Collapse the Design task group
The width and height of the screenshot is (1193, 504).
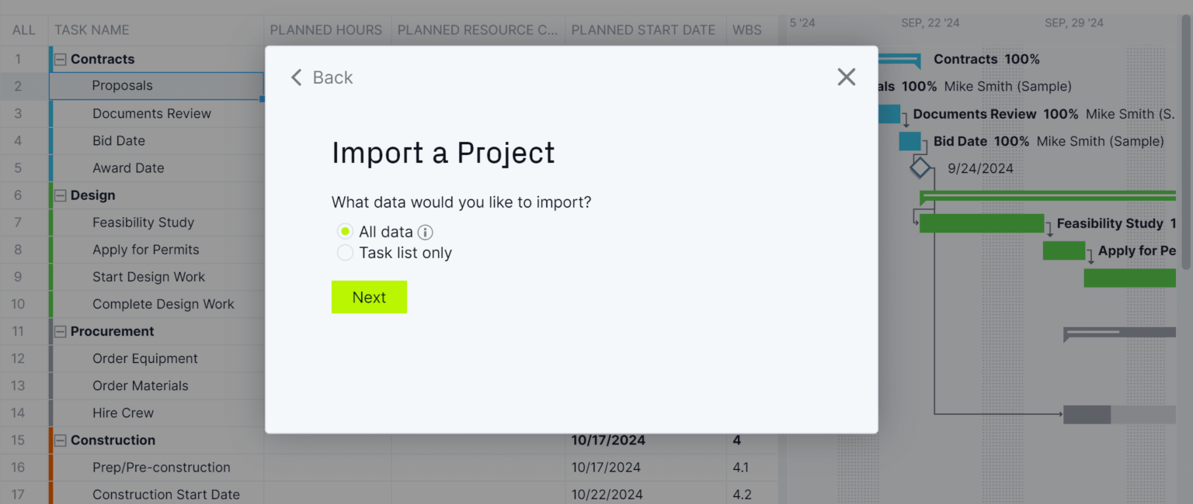click(x=61, y=195)
